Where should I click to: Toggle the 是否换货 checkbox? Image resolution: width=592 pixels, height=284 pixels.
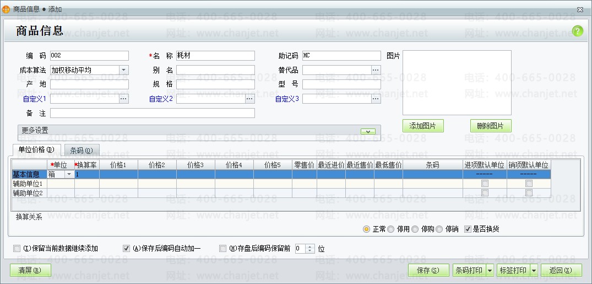[x=468, y=229]
